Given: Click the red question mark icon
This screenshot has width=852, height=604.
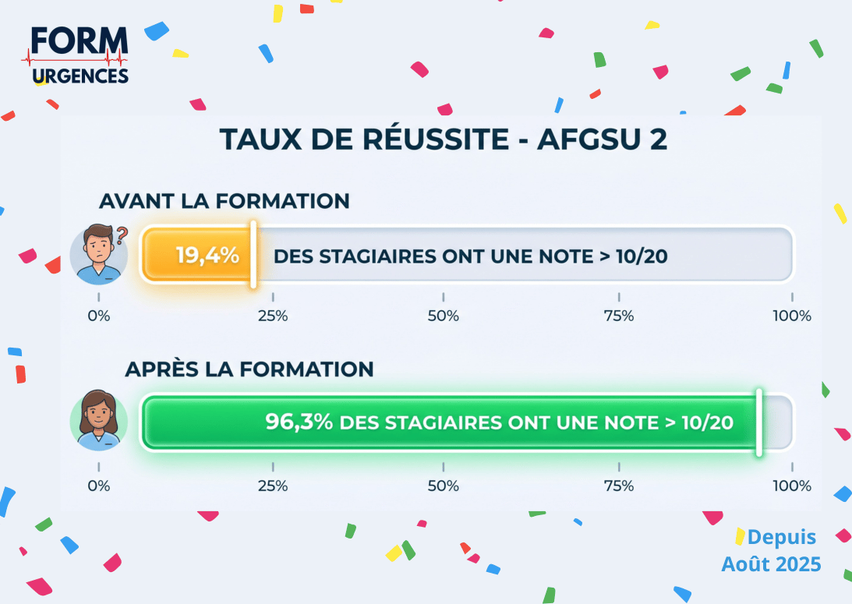Looking at the screenshot, I should pyautogui.click(x=122, y=235).
